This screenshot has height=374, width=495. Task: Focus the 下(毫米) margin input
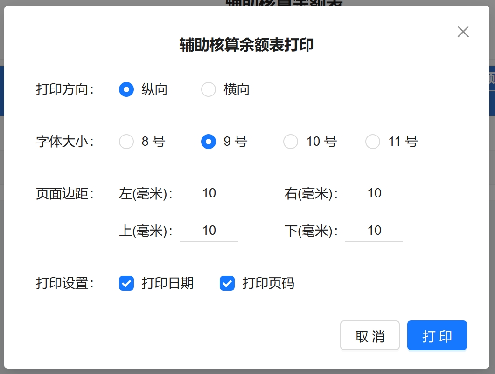[374, 231]
